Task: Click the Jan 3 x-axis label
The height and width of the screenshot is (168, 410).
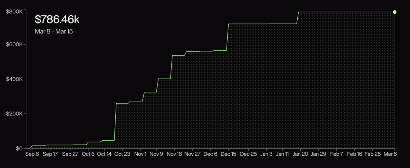Action: (x=266, y=154)
